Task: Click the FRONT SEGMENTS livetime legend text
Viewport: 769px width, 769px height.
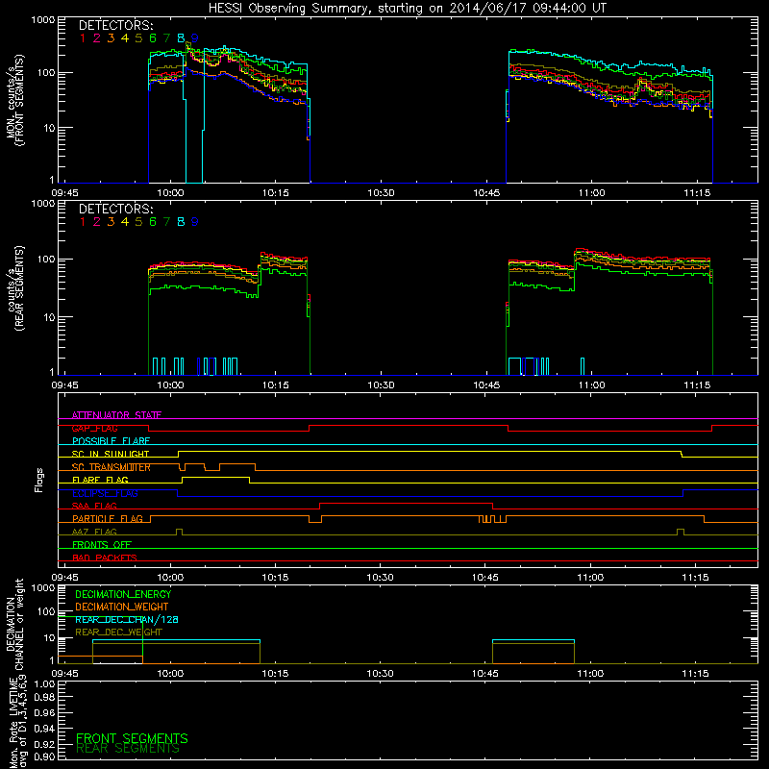Action: coord(132,738)
